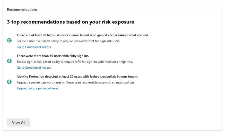Go to Conditional Access for MFA policy

(x=34, y=68)
